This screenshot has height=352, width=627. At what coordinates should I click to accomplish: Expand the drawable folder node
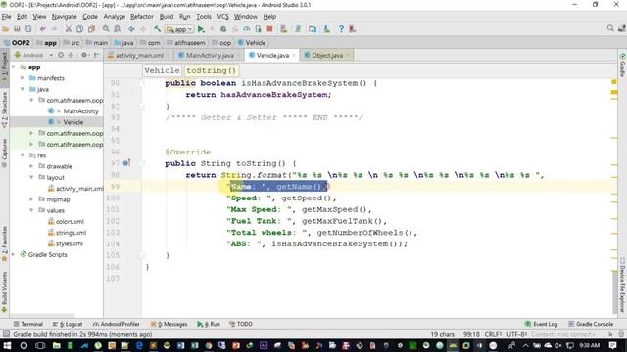pyautogui.click(x=31, y=166)
